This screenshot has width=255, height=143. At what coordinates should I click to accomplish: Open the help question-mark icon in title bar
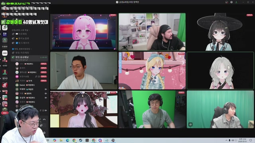[x=231, y=2]
